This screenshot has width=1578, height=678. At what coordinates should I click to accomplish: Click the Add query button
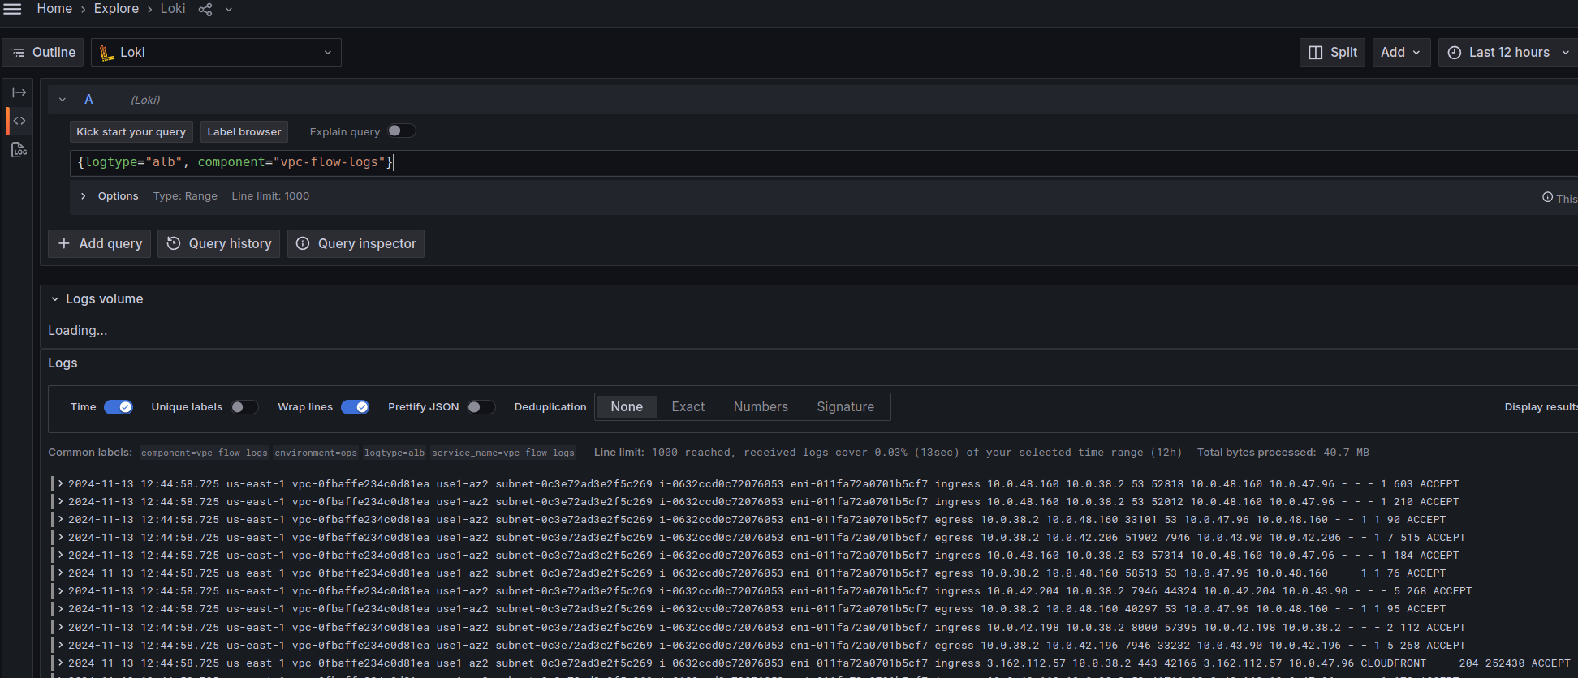(100, 243)
